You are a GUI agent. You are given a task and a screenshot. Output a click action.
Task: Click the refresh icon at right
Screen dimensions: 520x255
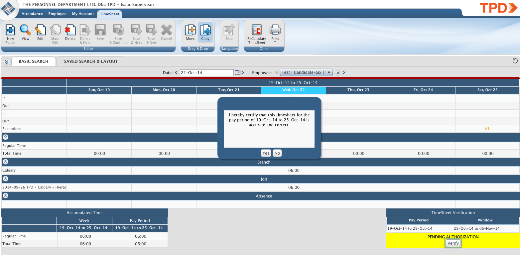click(x=515, y=61)
